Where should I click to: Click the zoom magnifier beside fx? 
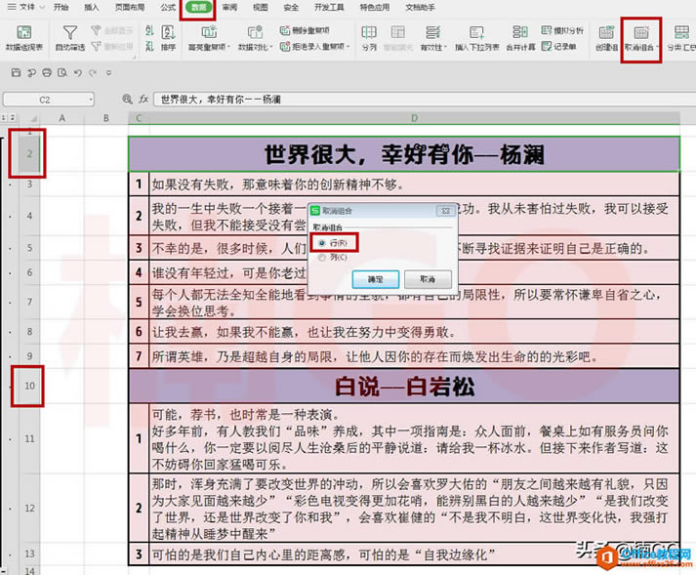click(128, 100)
